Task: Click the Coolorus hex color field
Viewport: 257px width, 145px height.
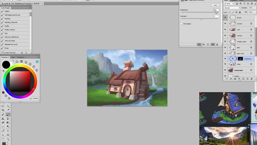Action: point(35,98)
